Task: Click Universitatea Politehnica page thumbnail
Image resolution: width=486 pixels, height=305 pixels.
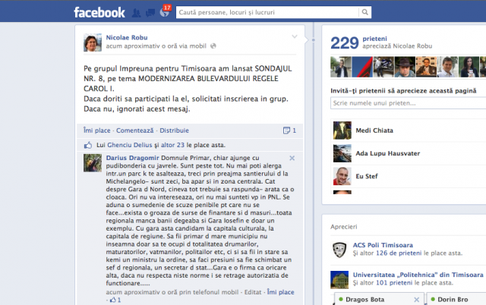Action: tap(339, 280)
